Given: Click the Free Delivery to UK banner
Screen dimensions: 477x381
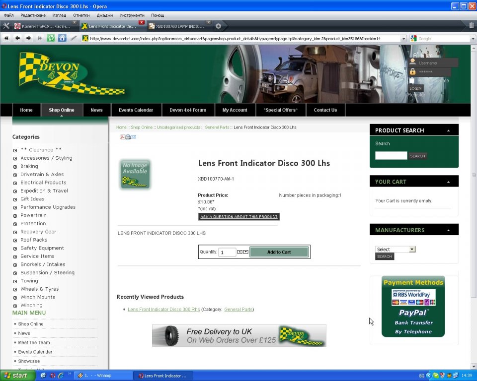Looking at the screenshot, I should pyautogui.click(x=239, y=336).
